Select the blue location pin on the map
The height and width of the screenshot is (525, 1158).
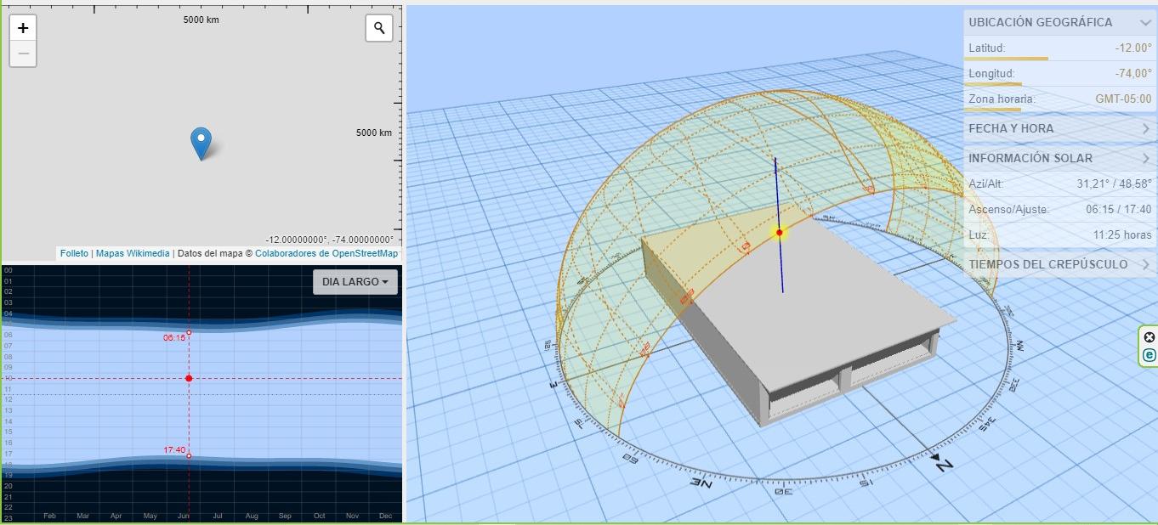pyautogui.click(x=201, y=144)
